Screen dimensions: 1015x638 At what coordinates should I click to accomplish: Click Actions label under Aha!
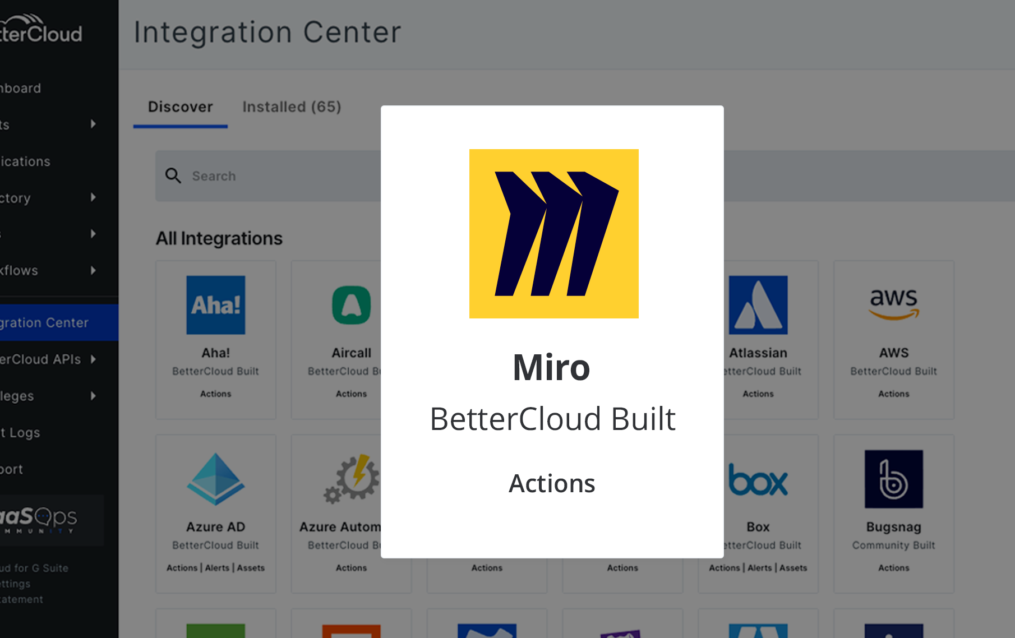coord(216,394)
